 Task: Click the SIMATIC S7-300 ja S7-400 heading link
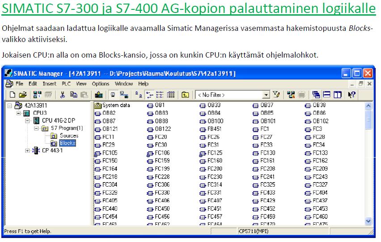pos(189,8)
